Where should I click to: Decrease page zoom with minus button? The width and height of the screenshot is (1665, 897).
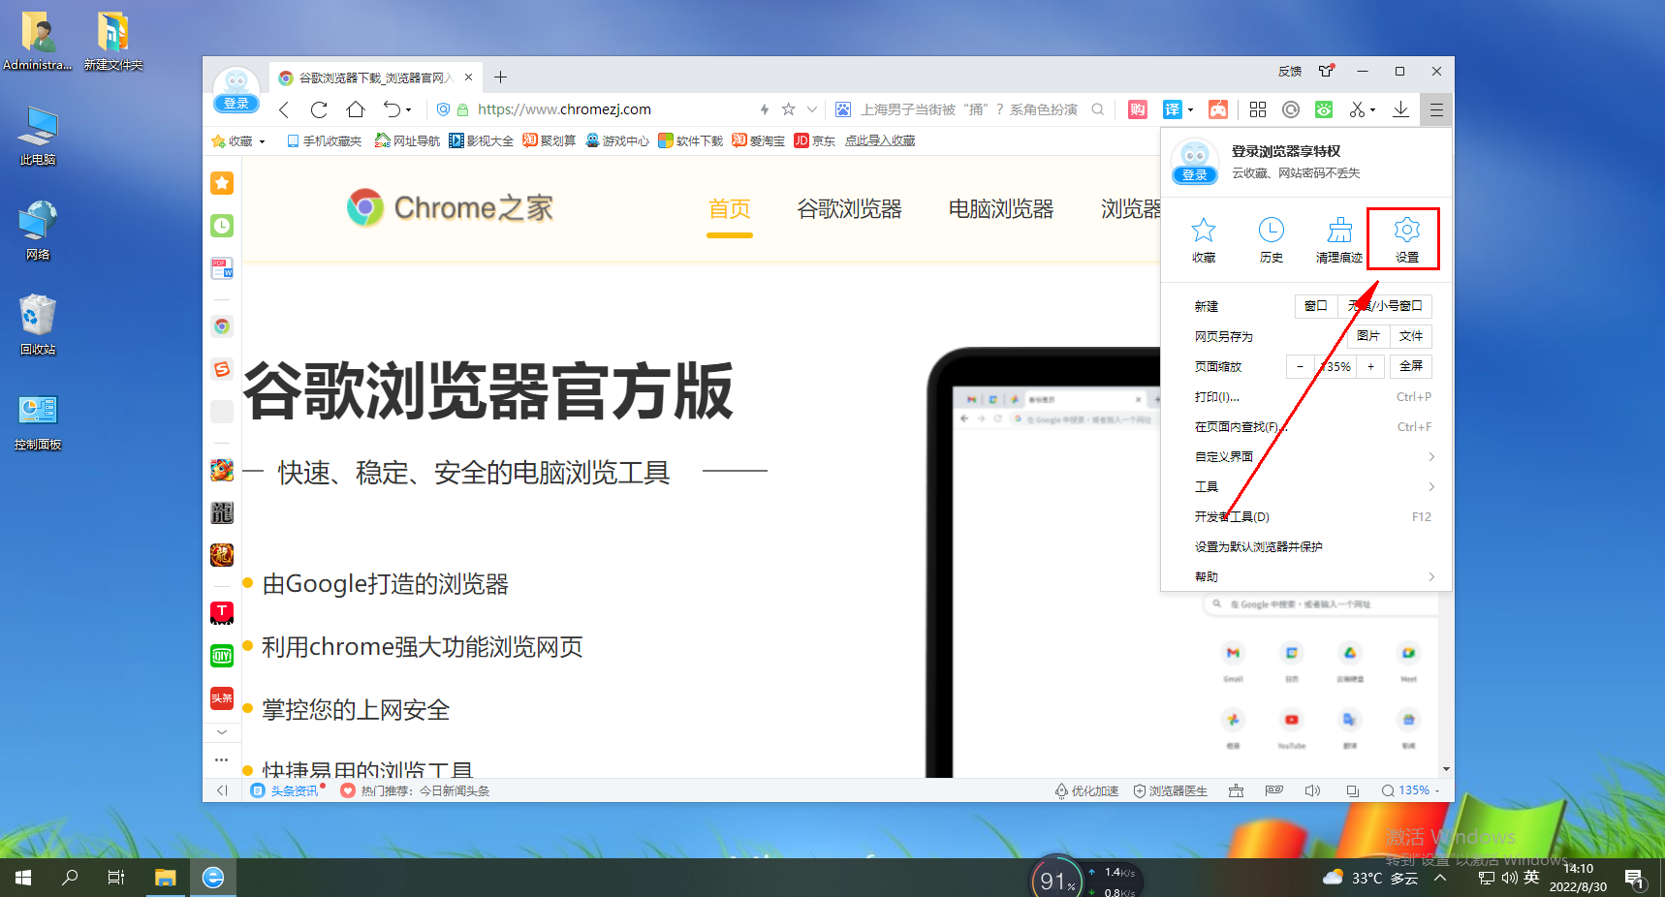(x=1301, y=366)
